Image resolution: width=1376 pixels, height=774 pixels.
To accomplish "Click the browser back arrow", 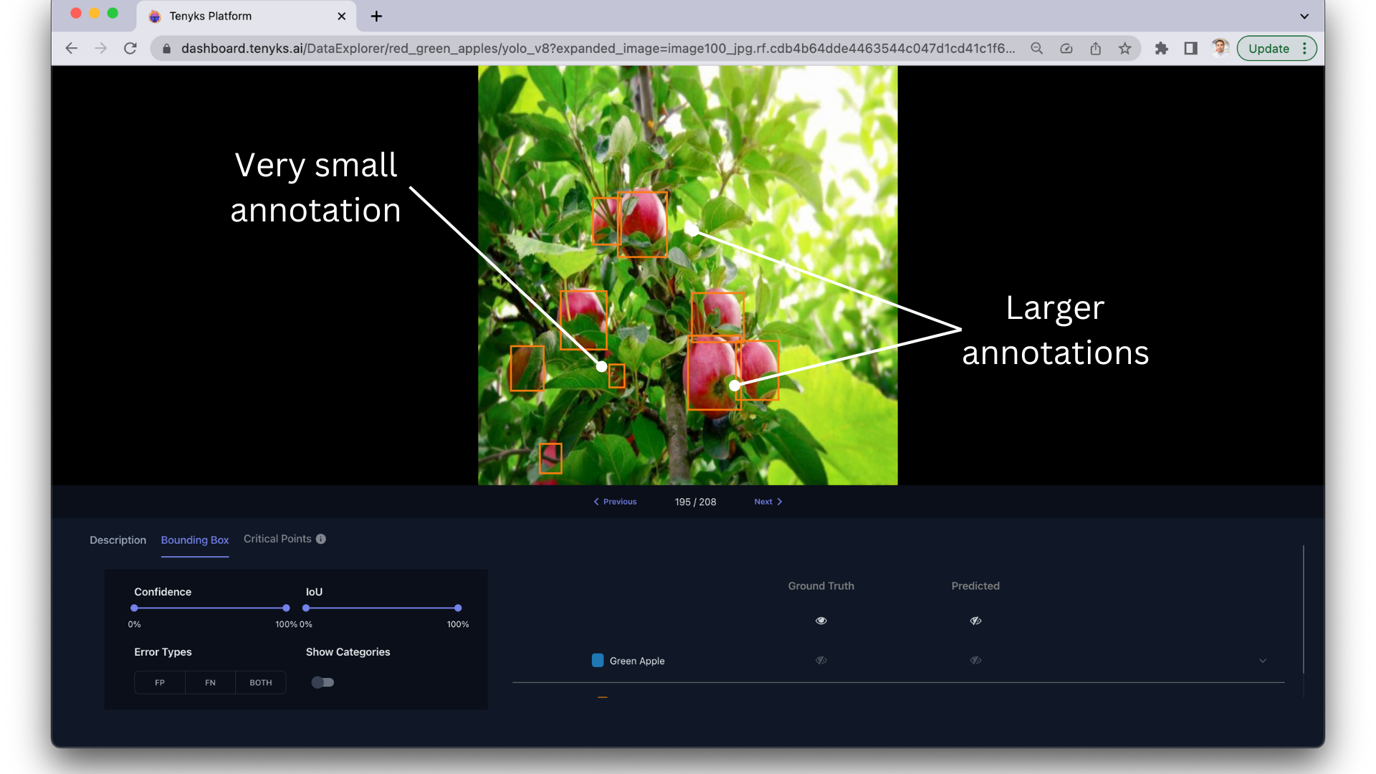I will pos(71,48).
